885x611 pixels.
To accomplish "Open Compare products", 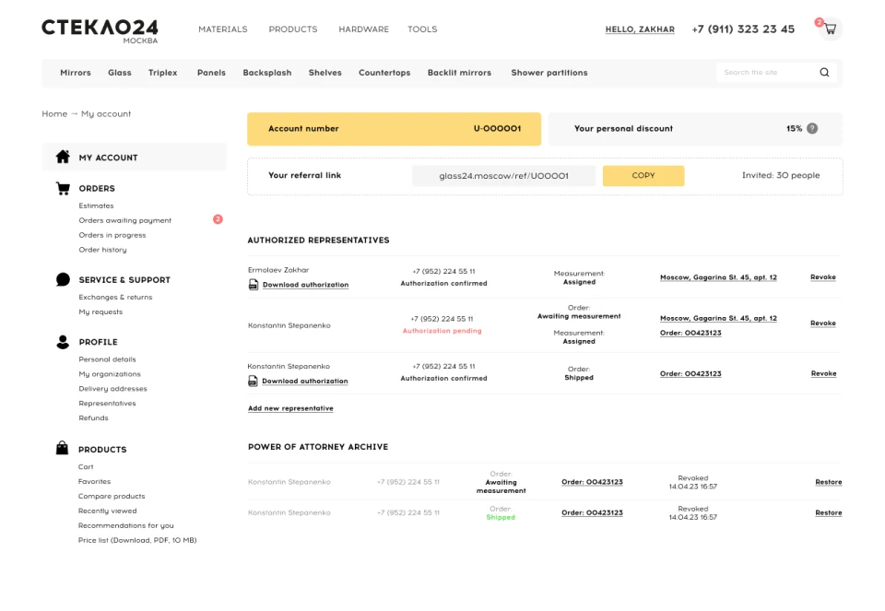I will tap(112, 497).
